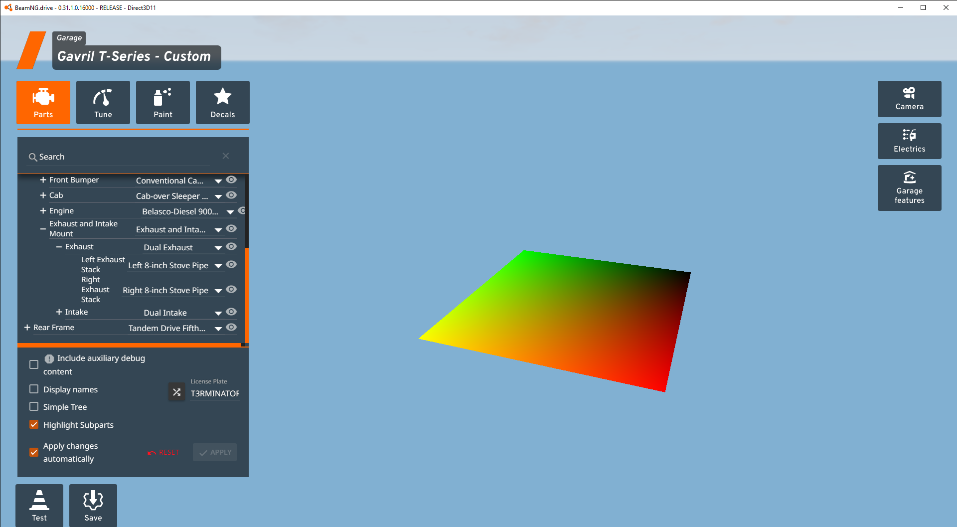This screenshot has height=527, width=957.
Task: Go to the Decals tab
Action: pyautogui.click(x=223, y=102)
